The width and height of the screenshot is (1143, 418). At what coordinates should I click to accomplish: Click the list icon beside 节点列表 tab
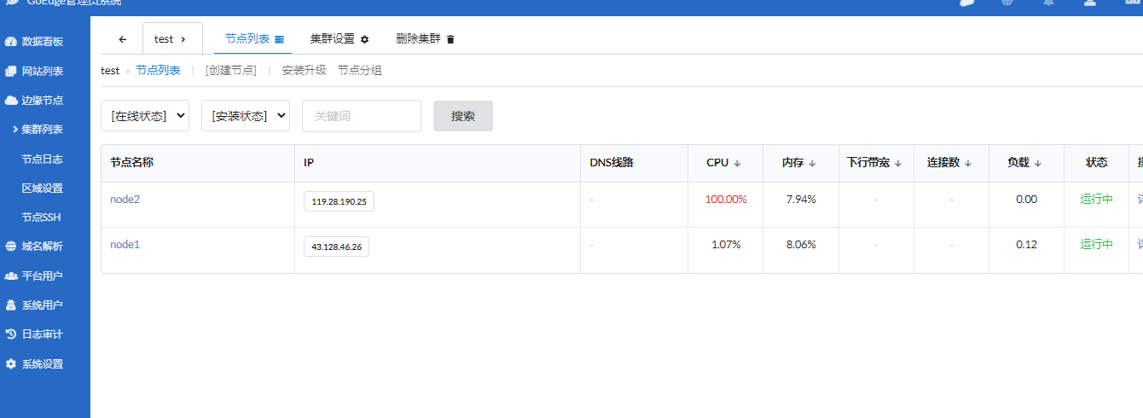(x=279, y=39)
